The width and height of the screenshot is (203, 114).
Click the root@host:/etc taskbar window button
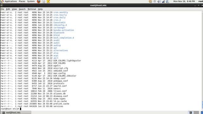coord(16,113)
